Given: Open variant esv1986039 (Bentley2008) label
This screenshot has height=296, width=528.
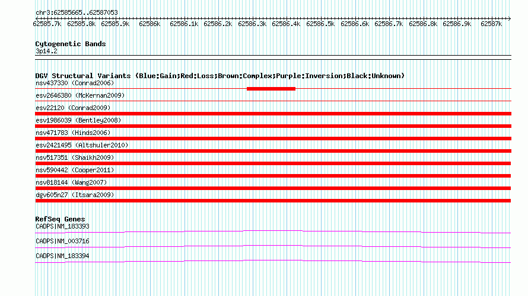Looking at the screenshot, I should click(x=78, y=120).
